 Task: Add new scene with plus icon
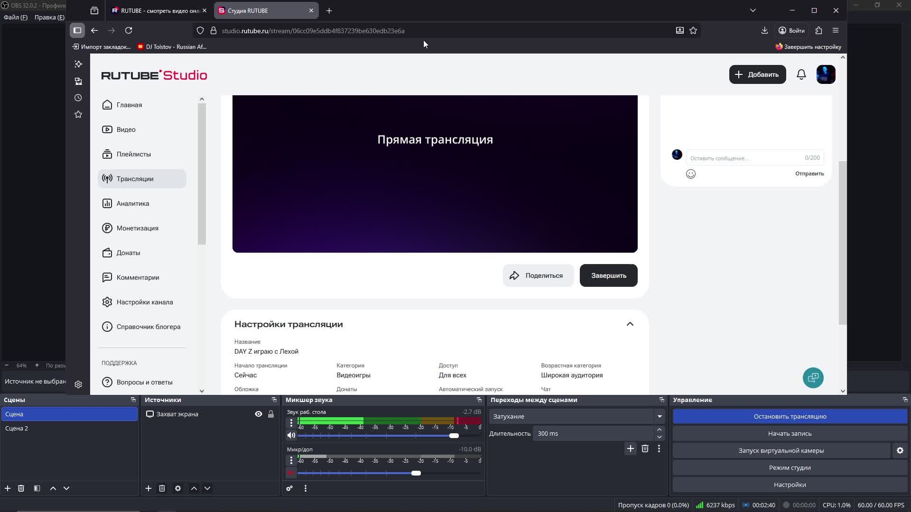(8, 488)
